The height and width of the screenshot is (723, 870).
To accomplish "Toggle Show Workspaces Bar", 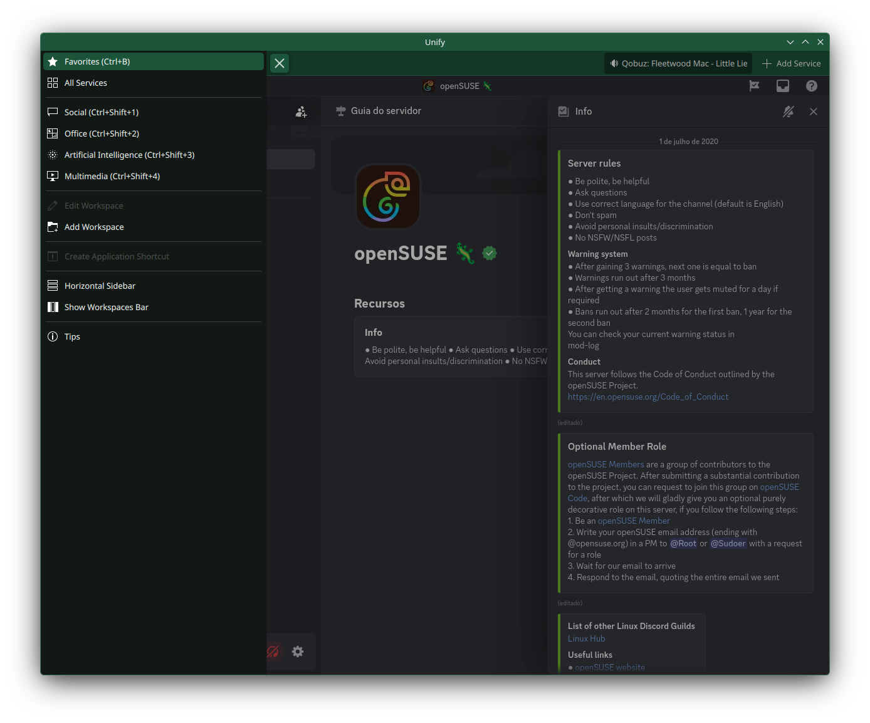I will tap(154, 307).
